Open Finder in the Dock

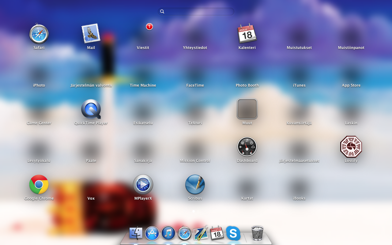[136, 233]
